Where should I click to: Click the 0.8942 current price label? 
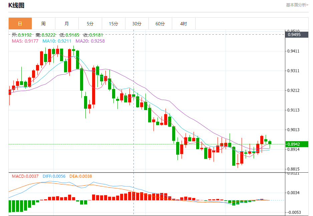(x=297, y=144)
